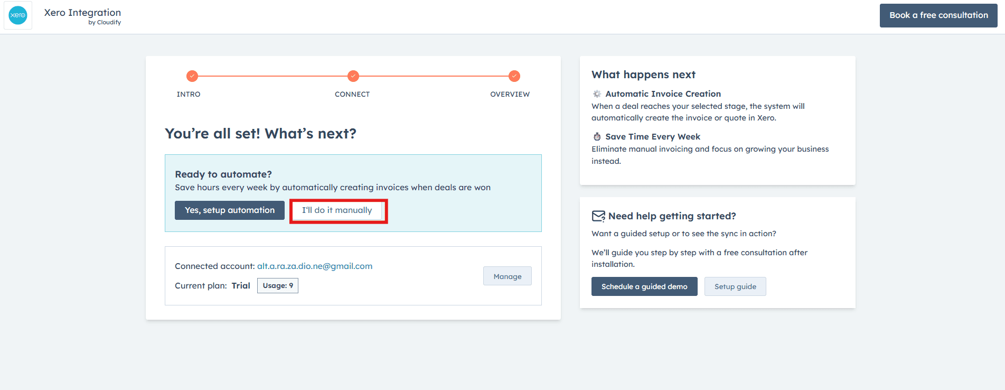Viewport: 1005px width, 390px height.
Task: Click the 'by Cloudify' text
Action: 105,22
